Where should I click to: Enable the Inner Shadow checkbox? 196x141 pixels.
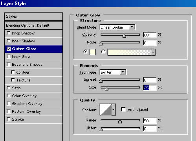(9, 41)
